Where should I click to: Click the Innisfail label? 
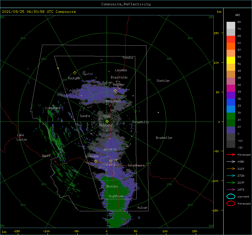pyautogui.click(x=113, y=101)
